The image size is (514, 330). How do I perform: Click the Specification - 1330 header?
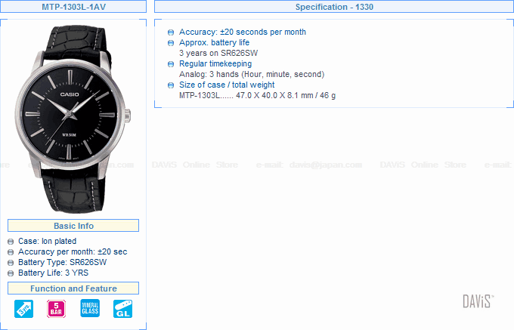[x=334, y=7]
